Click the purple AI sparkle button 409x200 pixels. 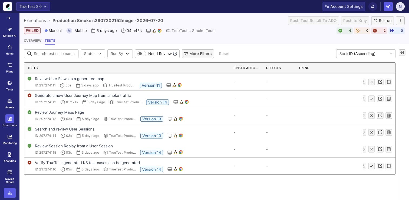coord(388,7)
